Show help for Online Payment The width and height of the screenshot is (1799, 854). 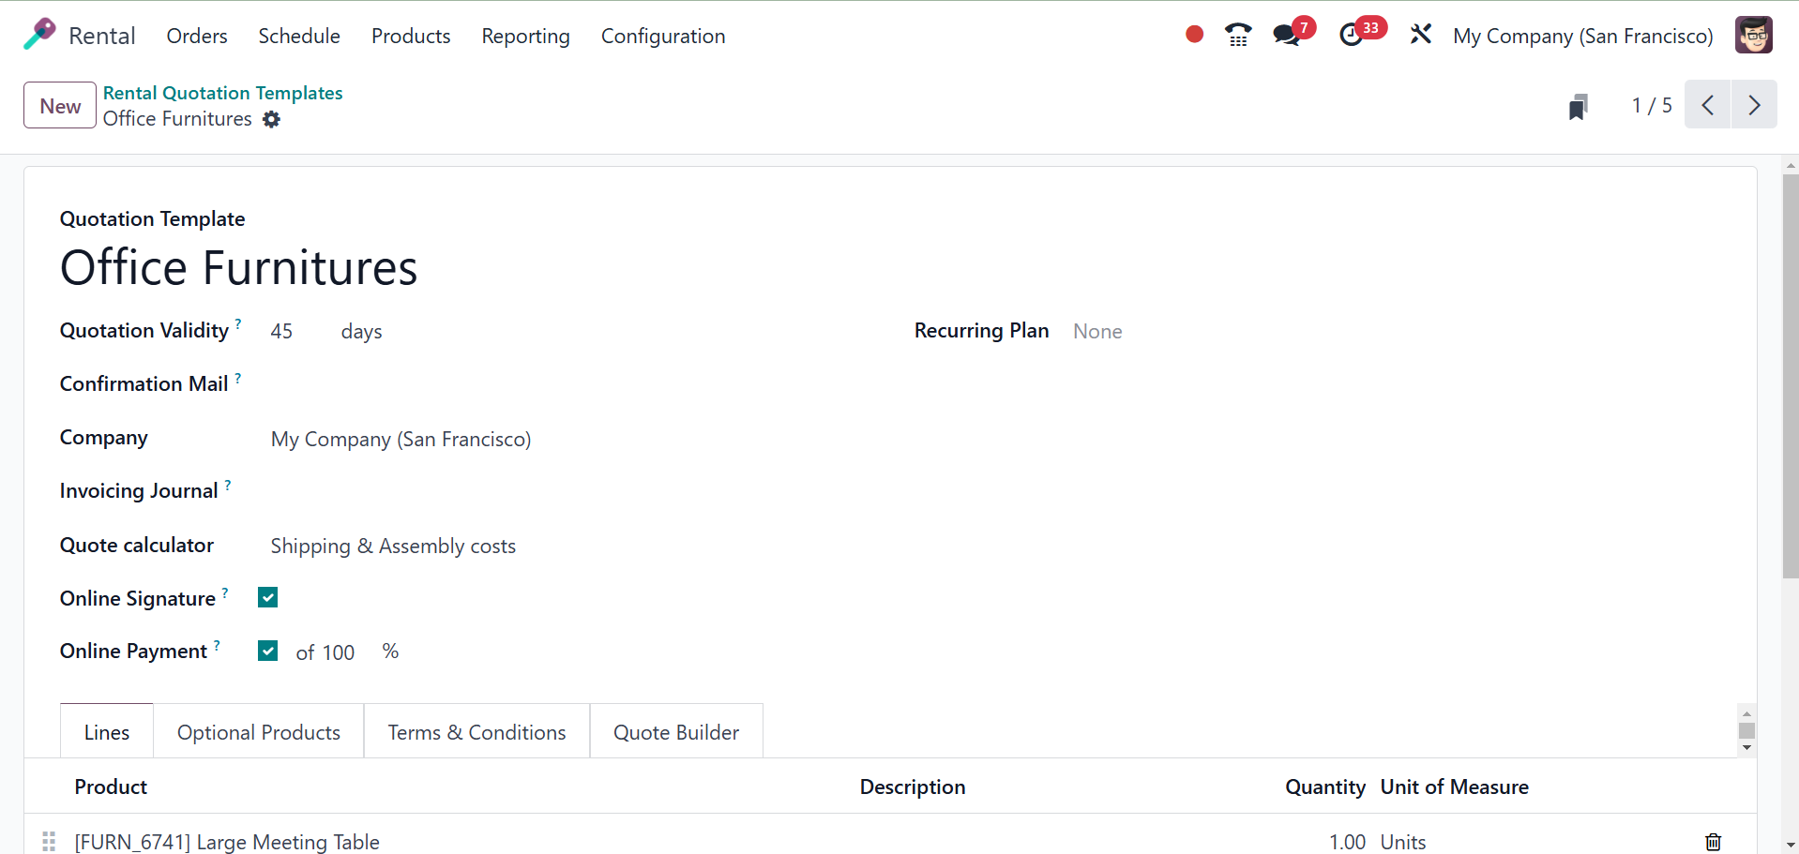point(217,645)
